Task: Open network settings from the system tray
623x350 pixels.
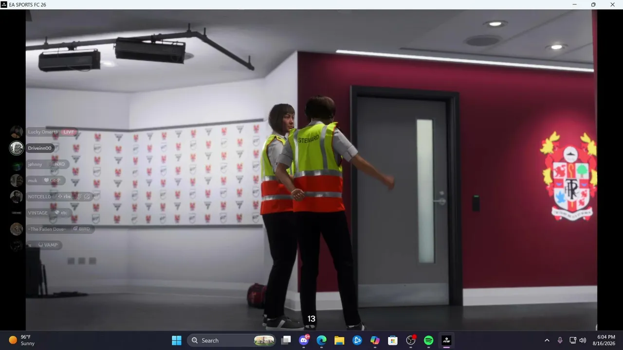Action: (x=573, y=340)
